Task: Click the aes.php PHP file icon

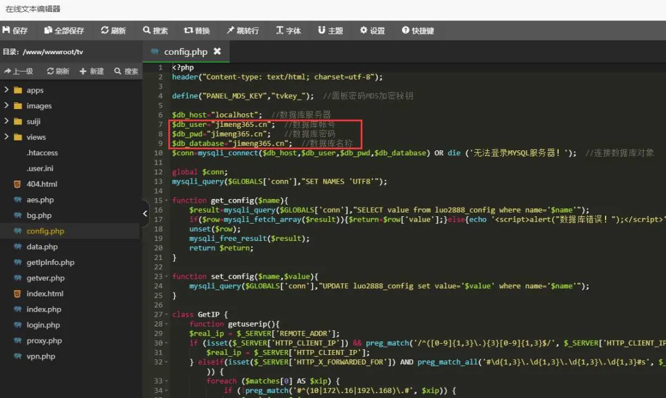Action: coord(17,200)
